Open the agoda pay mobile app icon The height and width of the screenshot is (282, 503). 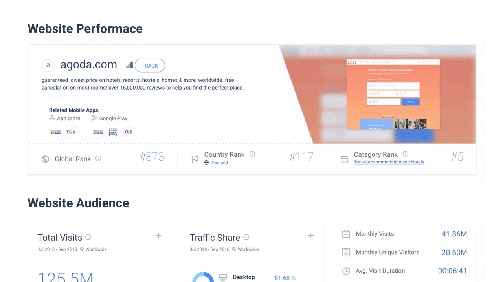coord(113,132)
